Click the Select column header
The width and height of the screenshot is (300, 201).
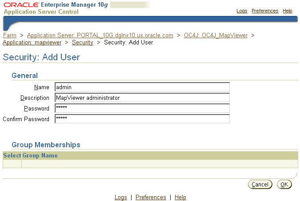pyautogui.click(x=12, y=156)
